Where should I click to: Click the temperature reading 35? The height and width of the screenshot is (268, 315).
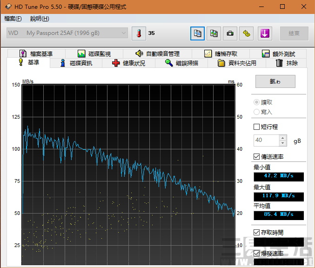(x=152, y=33)
